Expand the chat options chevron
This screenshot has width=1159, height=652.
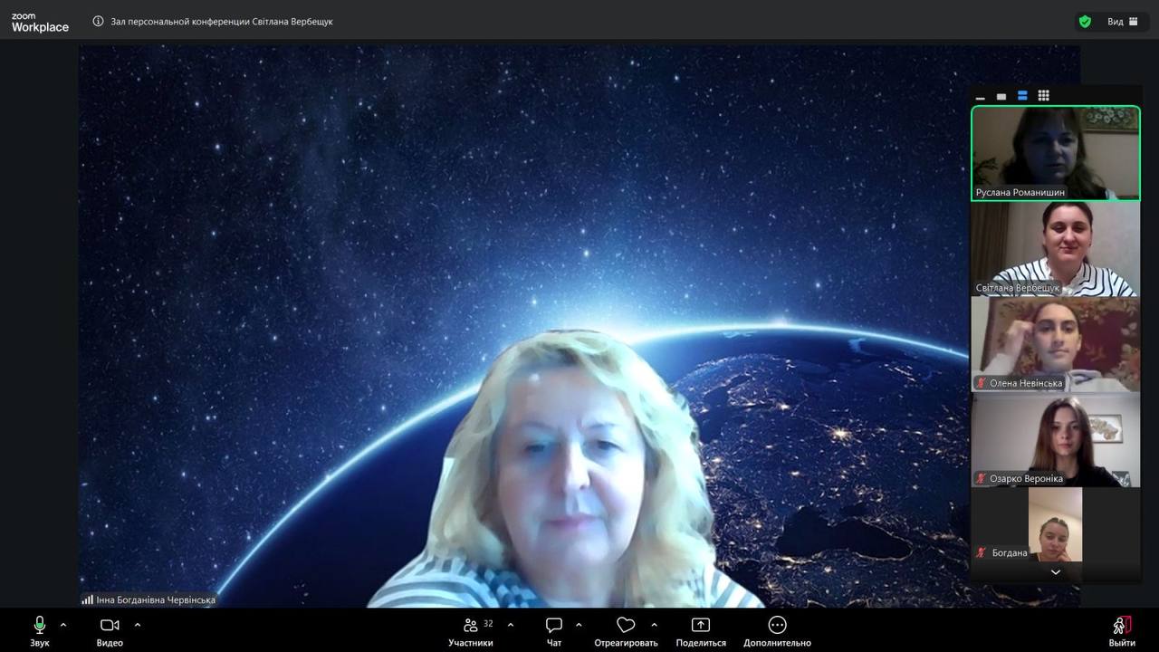tap(579, 625)
